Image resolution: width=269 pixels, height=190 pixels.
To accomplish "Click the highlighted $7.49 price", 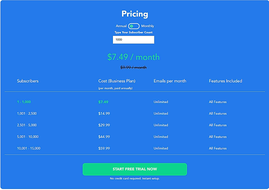I will [103, 102].
